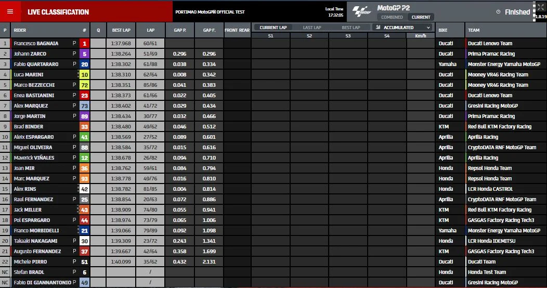The height and width of the screenshot is (288, 547).
Task: Click the Finished session status
Action: tap(517, 12)
